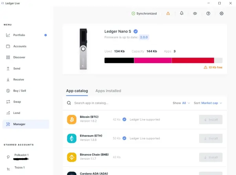
Task: Open the Swap section
Action: pos(26,102)
